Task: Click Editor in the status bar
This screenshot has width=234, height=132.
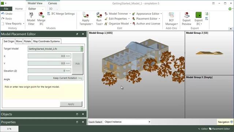Action: click(x=203, y=129)
